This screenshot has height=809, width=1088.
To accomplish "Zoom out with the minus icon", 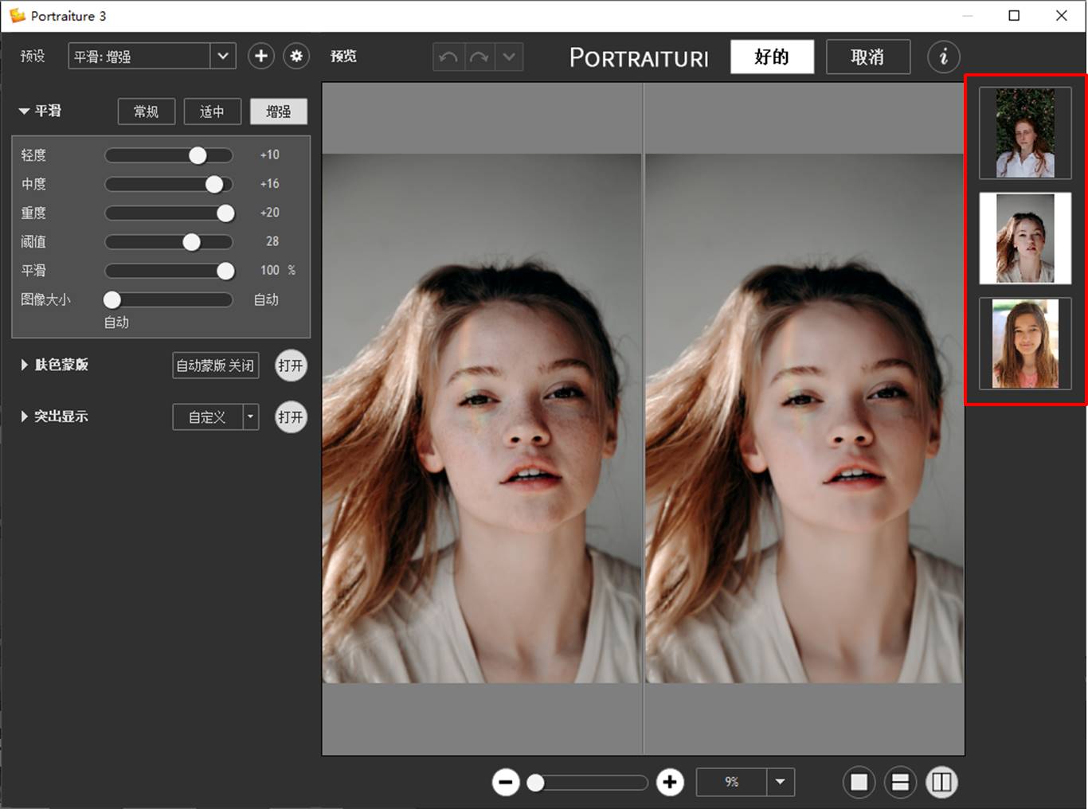I will (506, 783).
